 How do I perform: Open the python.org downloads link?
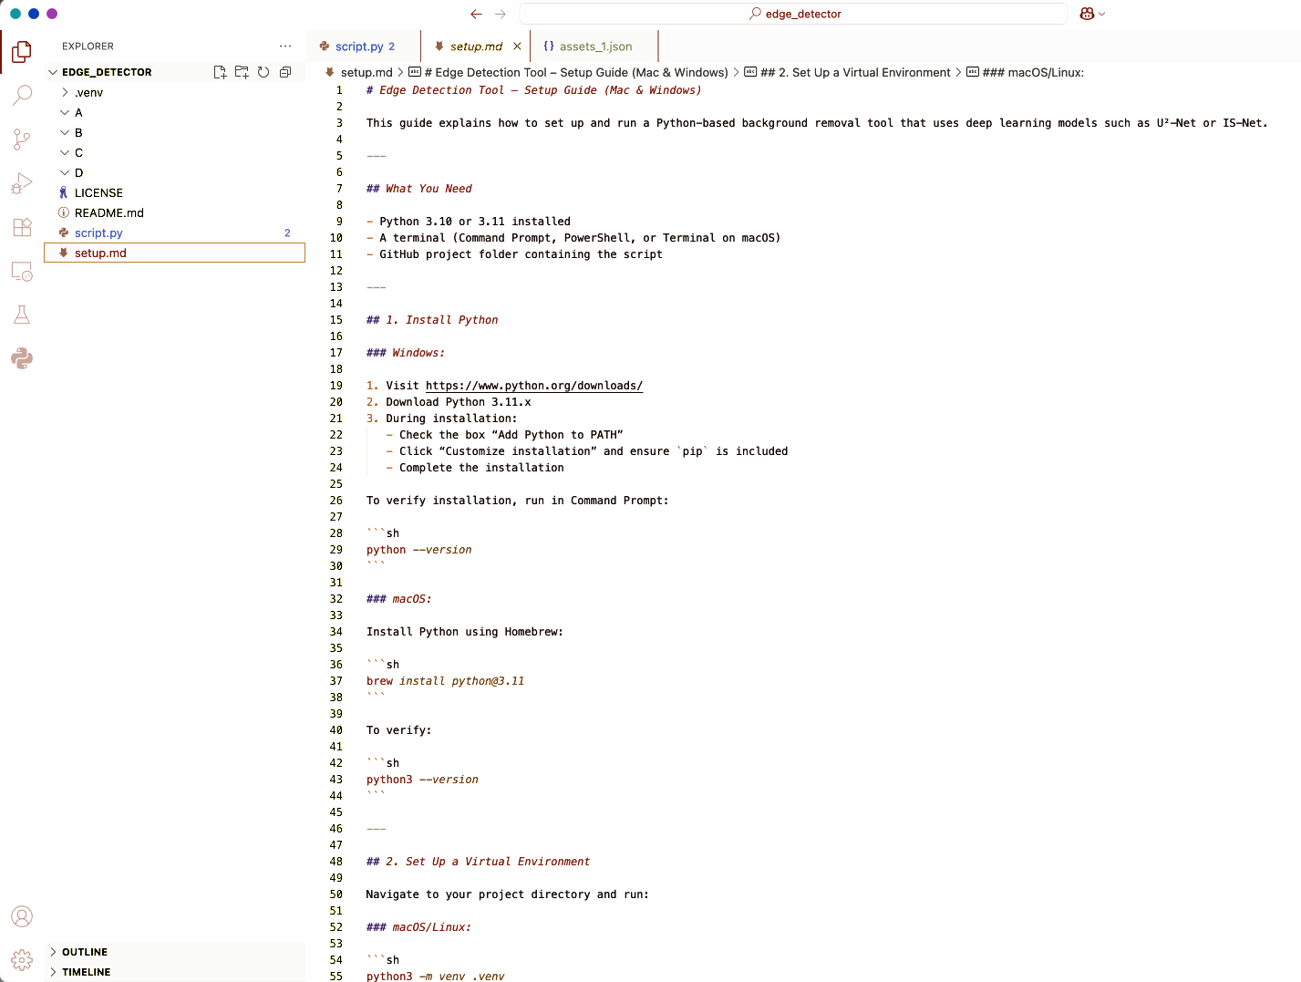(x=534, y=386)
